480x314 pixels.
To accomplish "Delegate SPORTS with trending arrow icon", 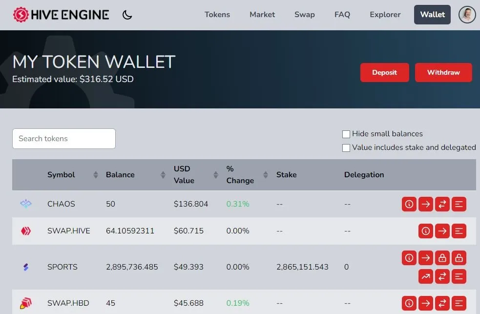I will click(x=425, y=277).
